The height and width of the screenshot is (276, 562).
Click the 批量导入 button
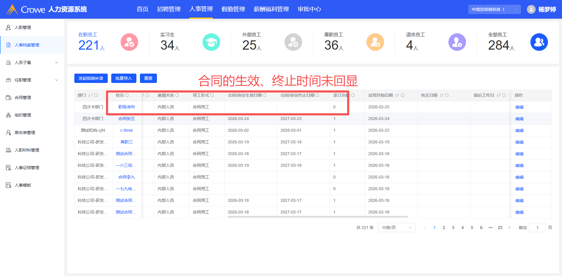coord(124,78)
